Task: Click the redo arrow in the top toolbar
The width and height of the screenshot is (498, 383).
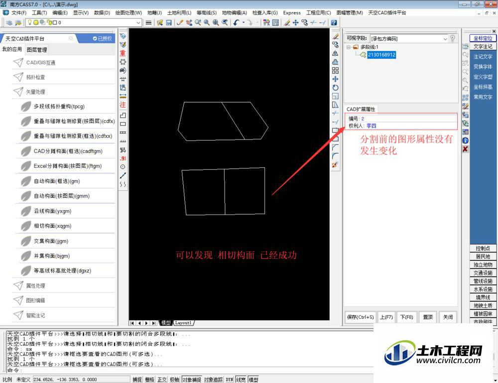Action: [250, 22]
